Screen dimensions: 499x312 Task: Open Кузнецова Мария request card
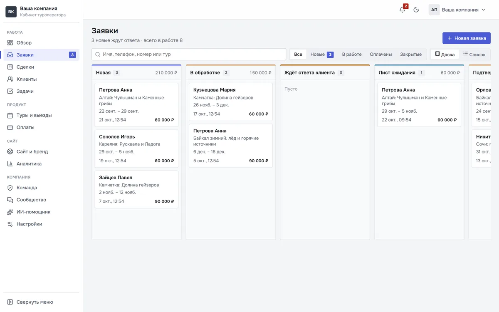pos(231,102)
